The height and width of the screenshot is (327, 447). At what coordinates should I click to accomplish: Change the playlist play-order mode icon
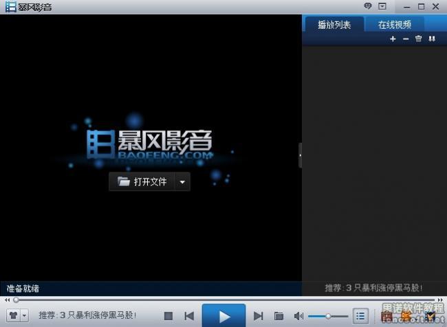tap(432, 38)
